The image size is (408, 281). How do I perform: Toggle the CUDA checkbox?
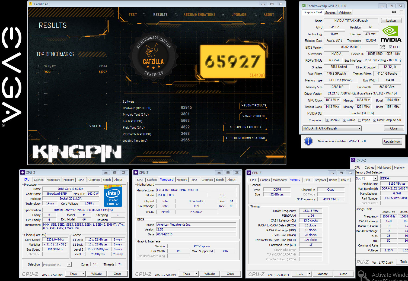pos(344,120)
